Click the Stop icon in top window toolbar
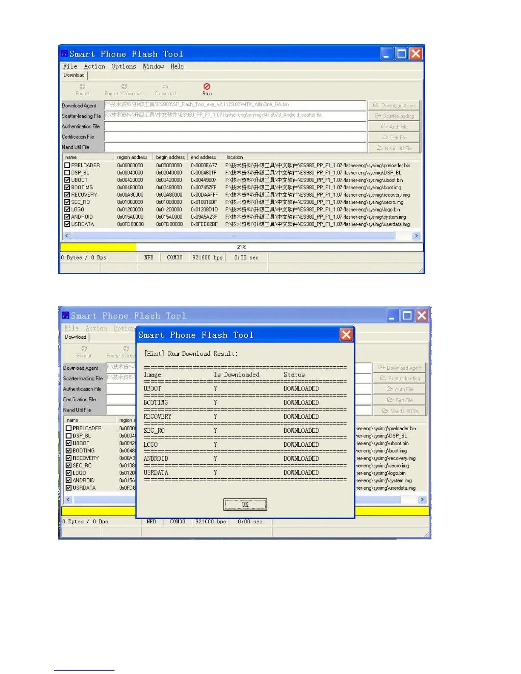 (x=207, y=86)
